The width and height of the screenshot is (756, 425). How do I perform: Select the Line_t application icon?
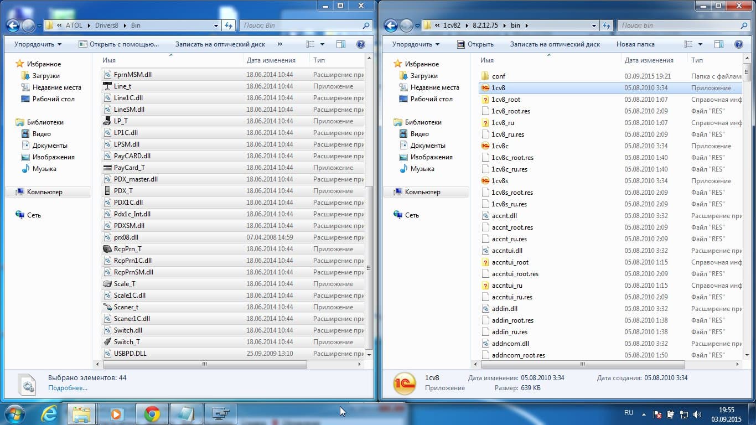[107, 86]
